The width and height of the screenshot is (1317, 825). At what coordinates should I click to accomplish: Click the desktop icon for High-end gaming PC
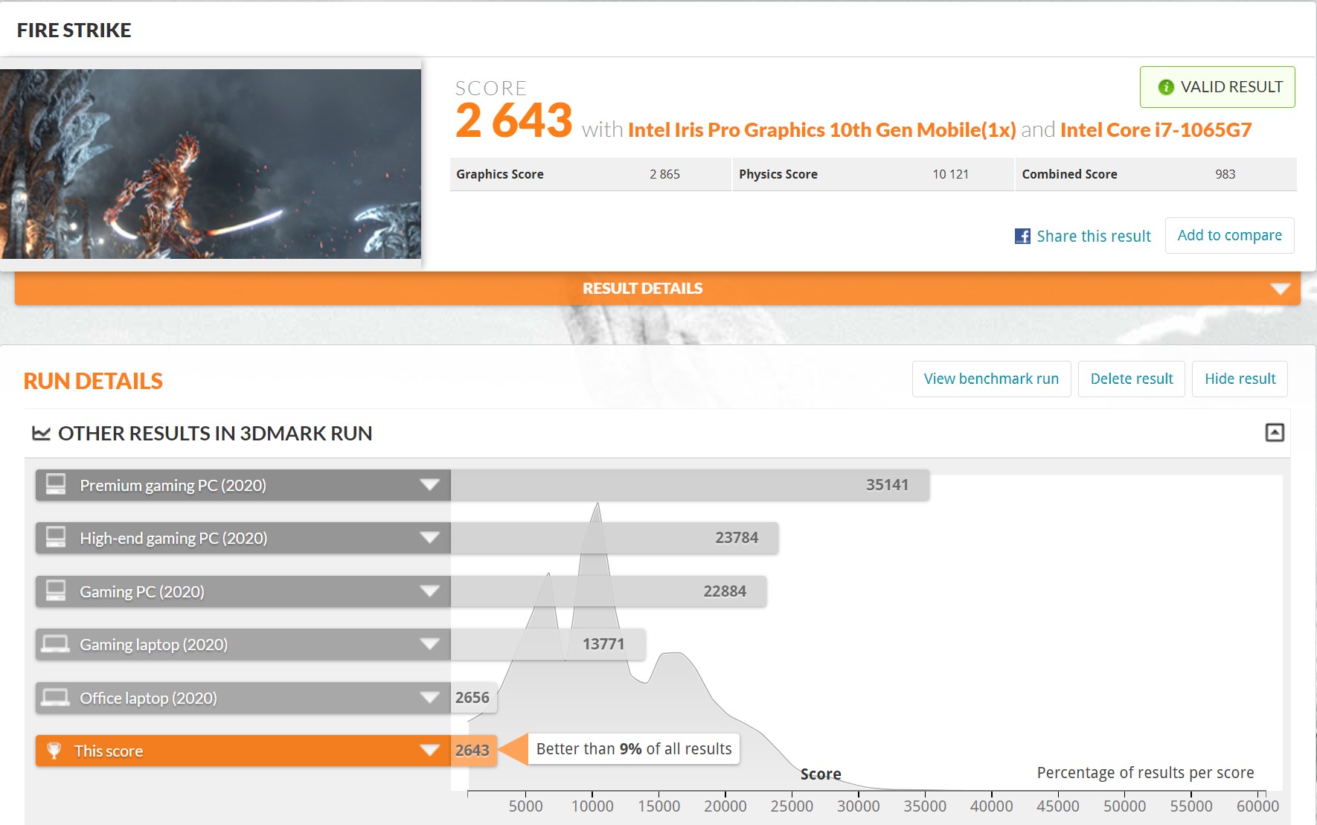[x=56, y=537]
